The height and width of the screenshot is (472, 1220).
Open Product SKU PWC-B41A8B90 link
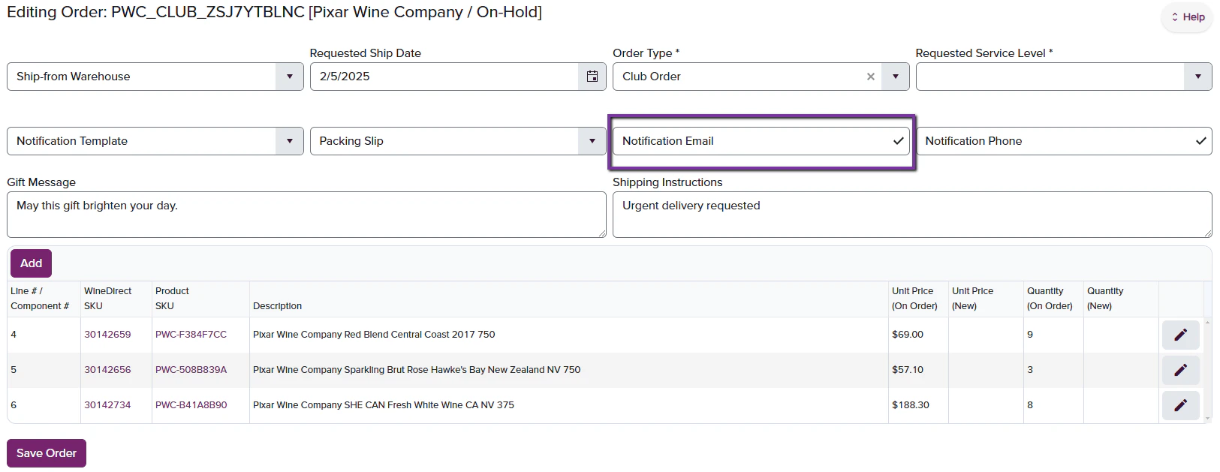(191, 405)
